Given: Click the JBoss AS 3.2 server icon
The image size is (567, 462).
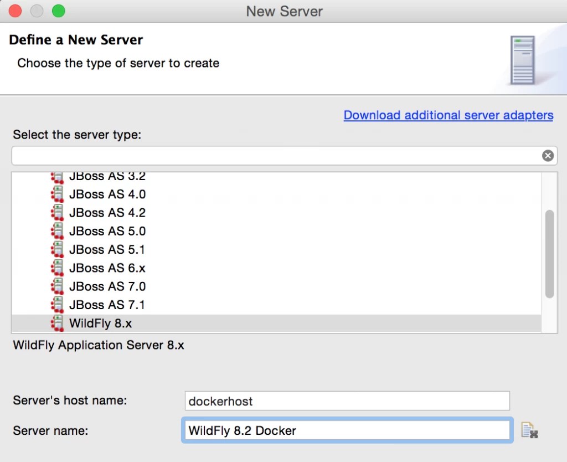Looking at the screenshot, I should 58,176.
